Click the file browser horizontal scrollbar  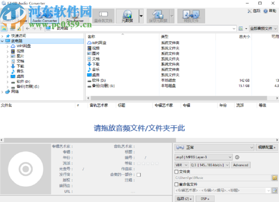(x=179, y=98)
